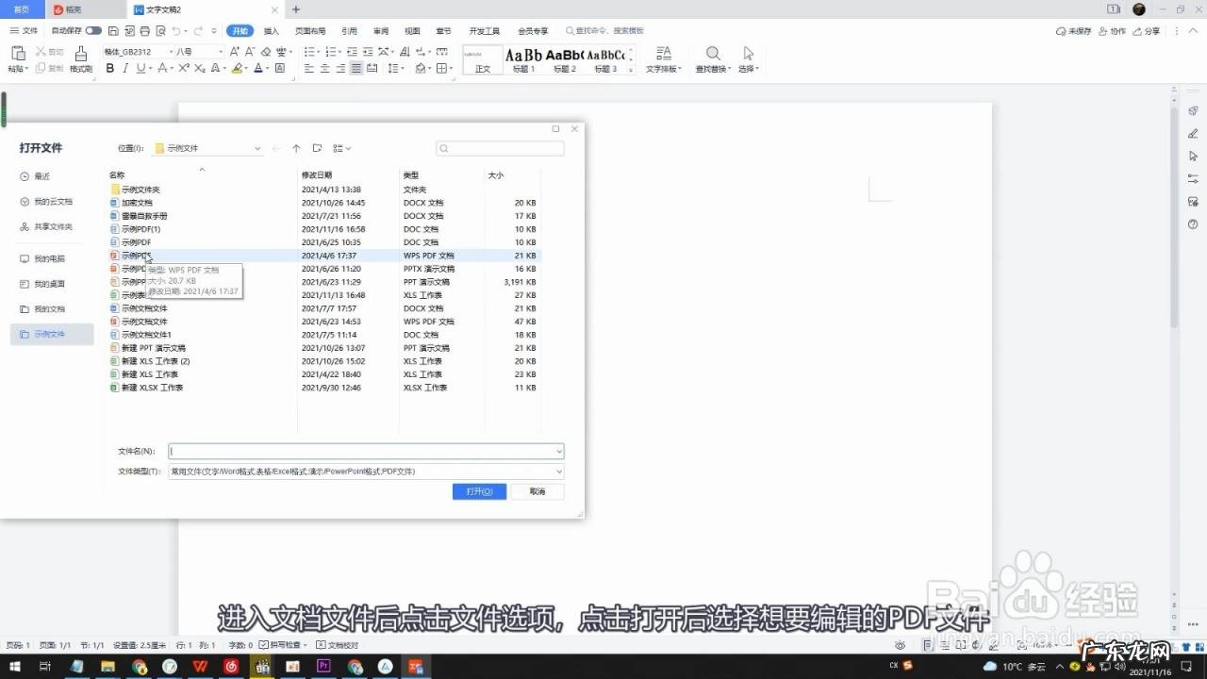Open 我的云文档 in the dialog sidebar
Viewport: 1207px width, 679px height.
53,202
